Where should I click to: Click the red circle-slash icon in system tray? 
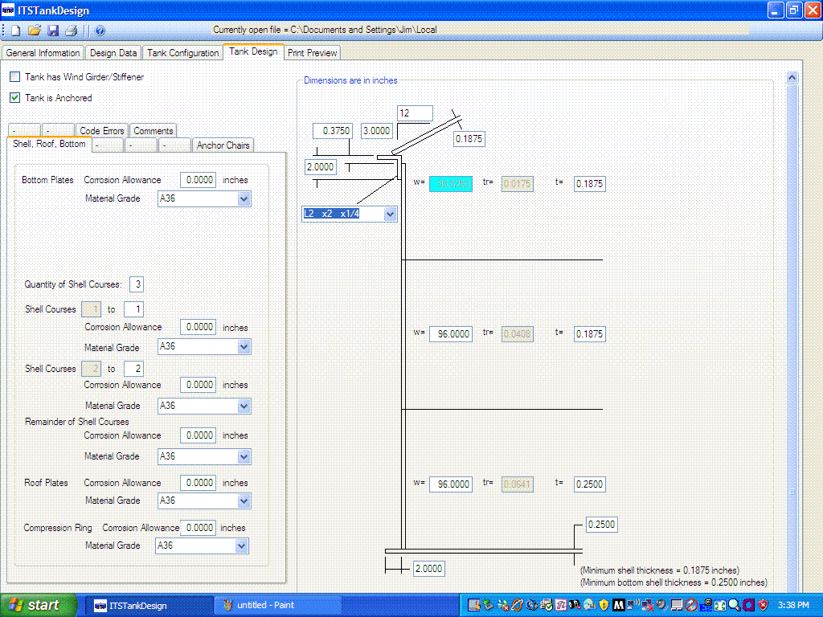(690, 606)
